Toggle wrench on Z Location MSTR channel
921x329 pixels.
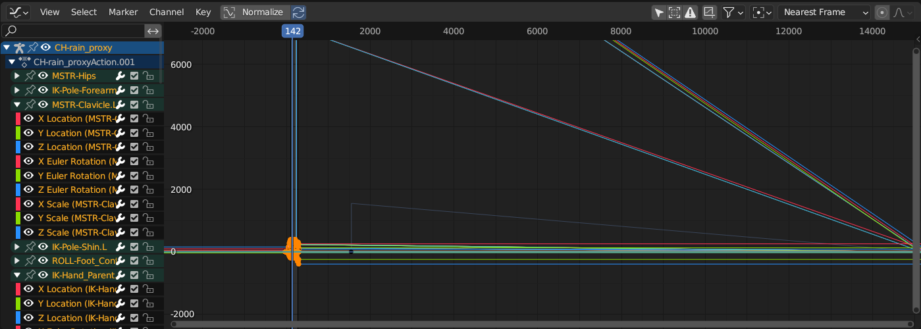120,147
